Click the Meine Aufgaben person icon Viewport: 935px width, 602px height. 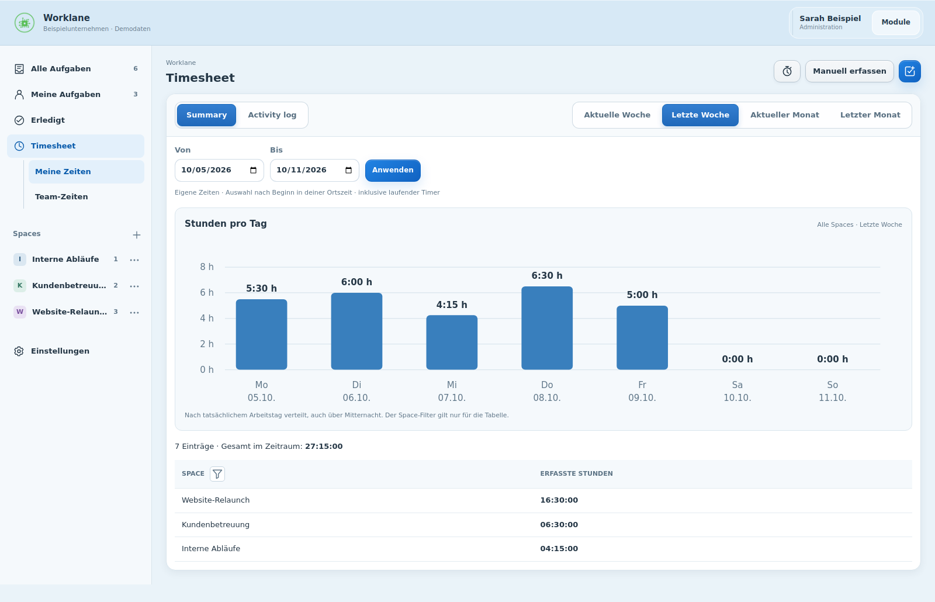(19, 95)
